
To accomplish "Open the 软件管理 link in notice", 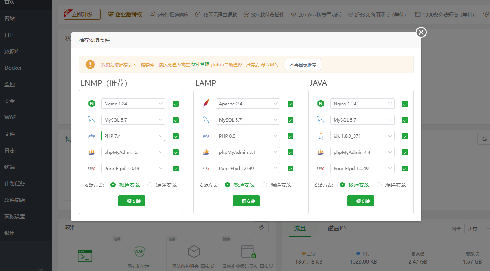I will tap(200, 65).
